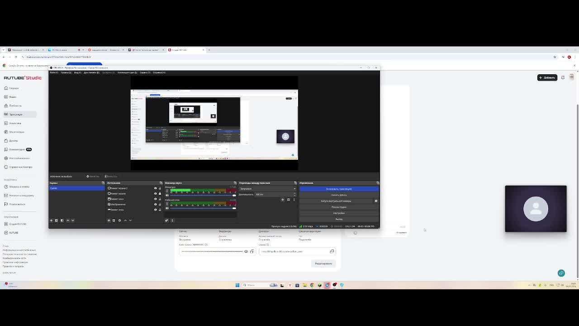Reveal stream key eye icon
The height and width of the screenshot is (326, 579).
pyautogui.click(x=246, y=251)
